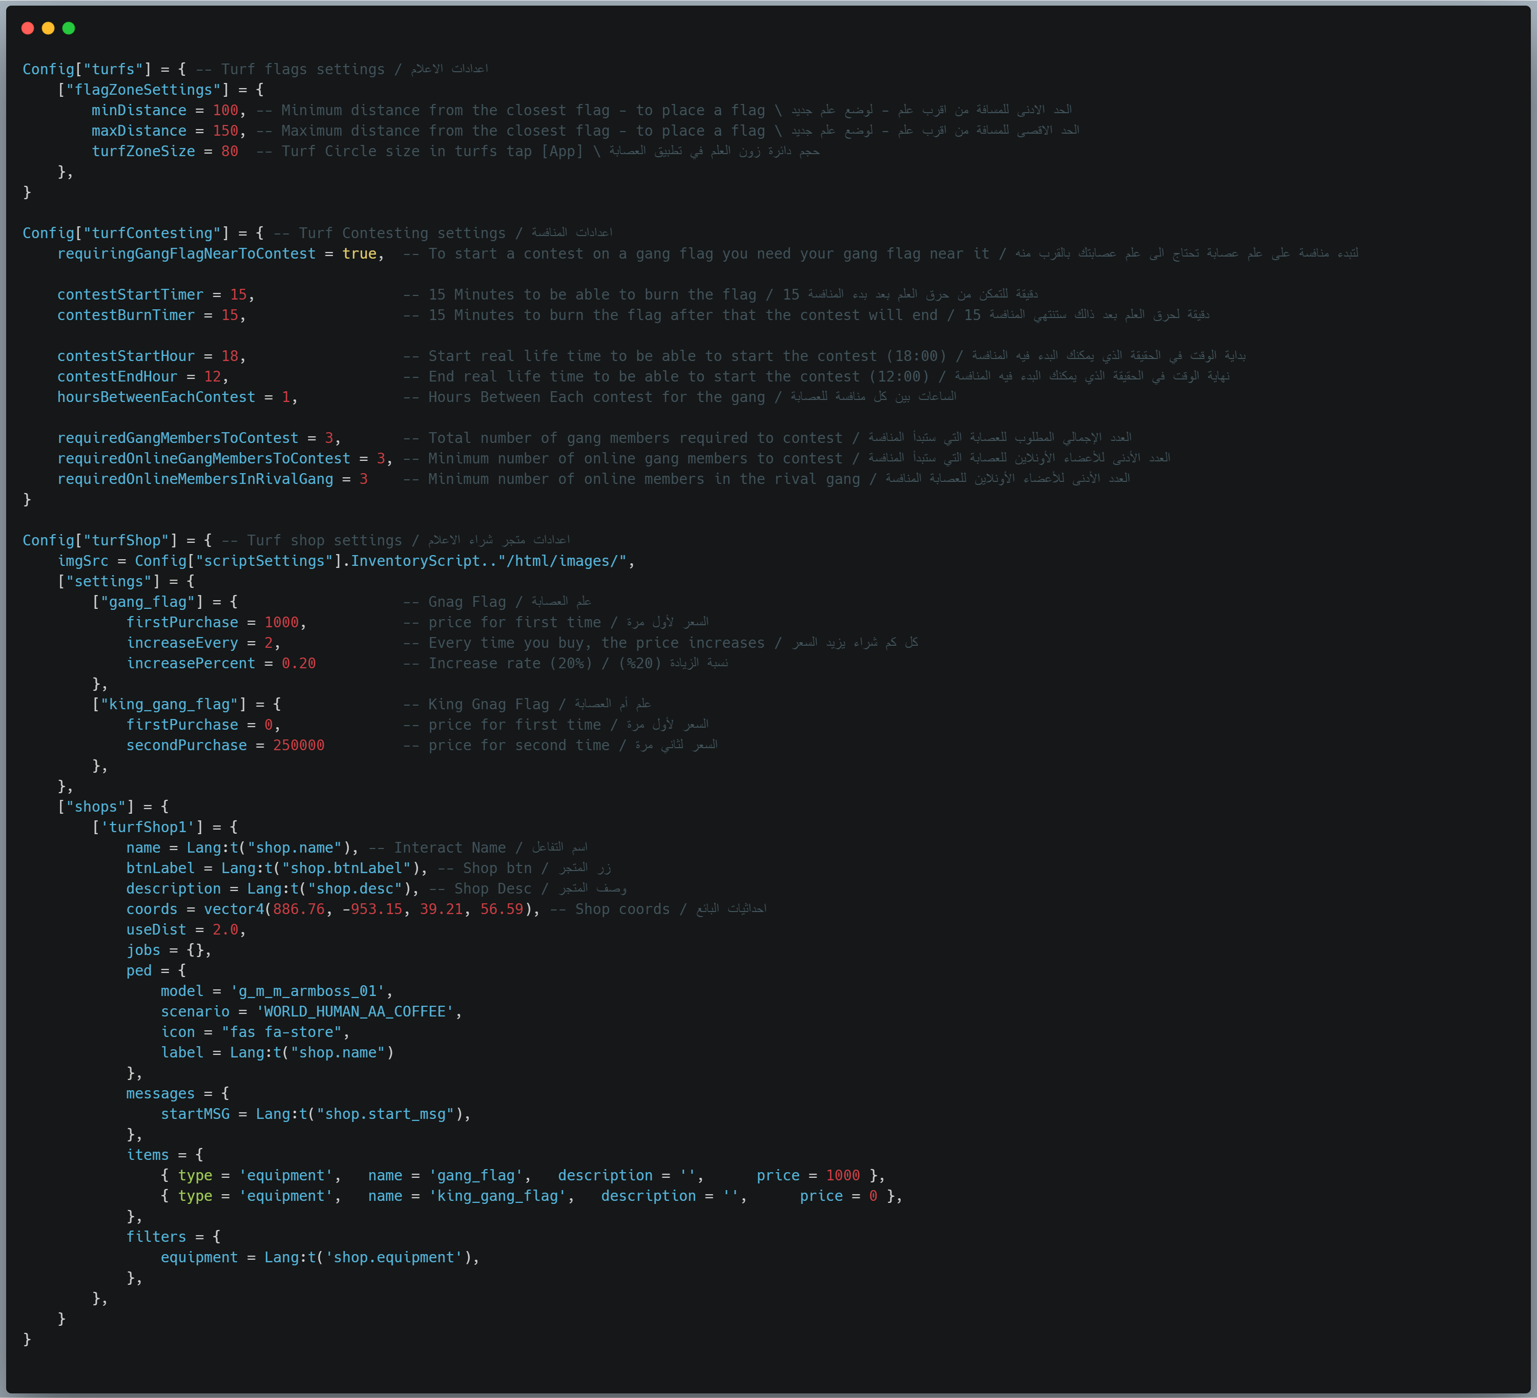Click the increasePercent value 0.20
The image size is (1537, 1398).
tap(299, 664)
